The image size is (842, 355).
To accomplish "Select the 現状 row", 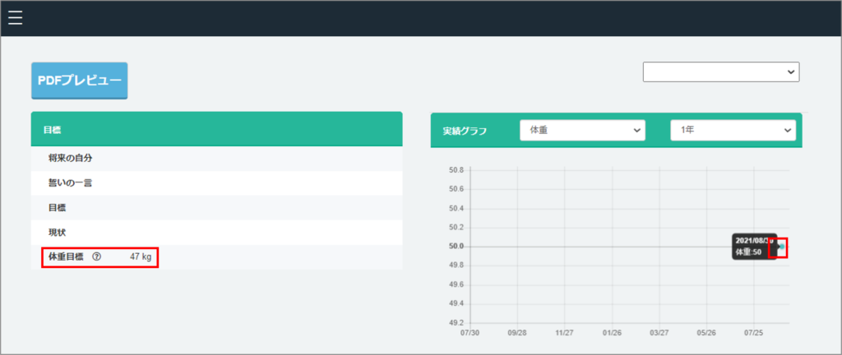I will (x=58, y=233).
